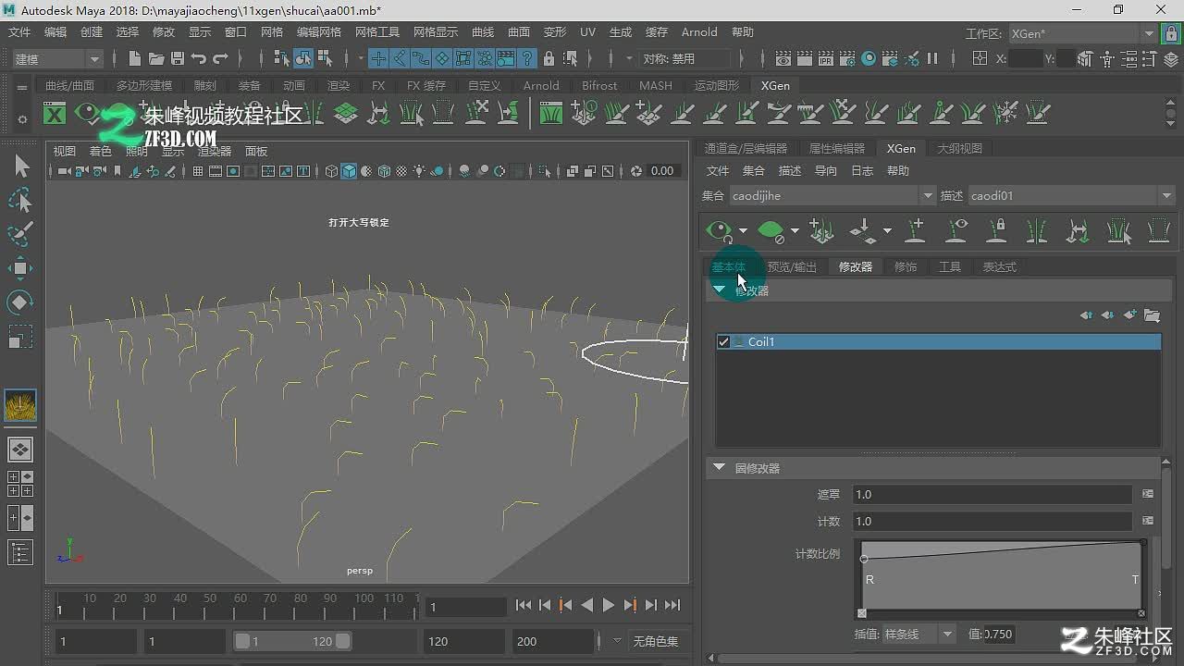
Task: Open the MASH shelf tab
Action: pos(656,85)
